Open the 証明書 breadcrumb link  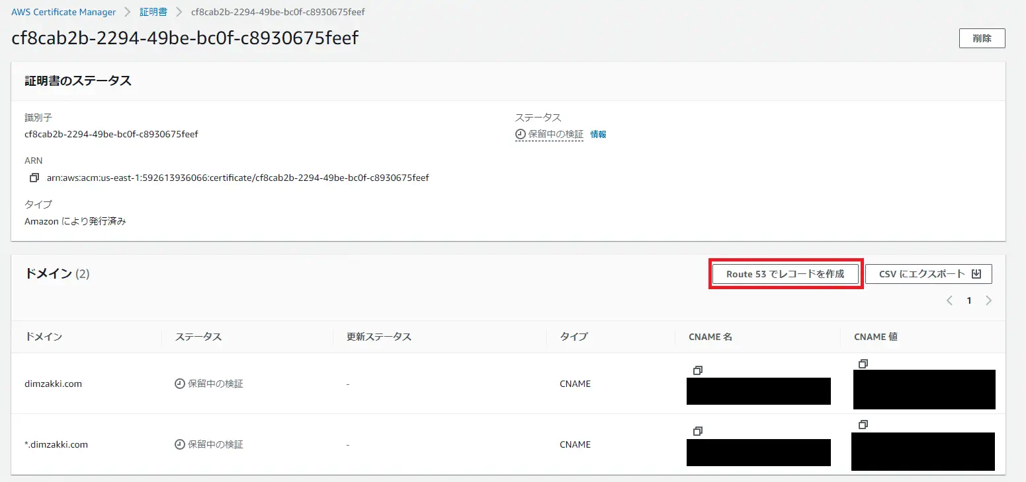tap(153, 11)
